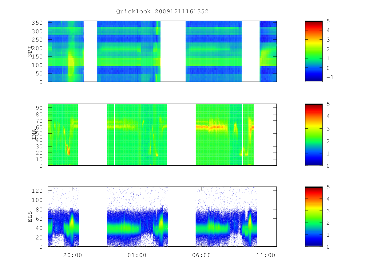369x277 pixels.
Task: Select the Quicklook 20091211161352 title text
Action: 162,12
